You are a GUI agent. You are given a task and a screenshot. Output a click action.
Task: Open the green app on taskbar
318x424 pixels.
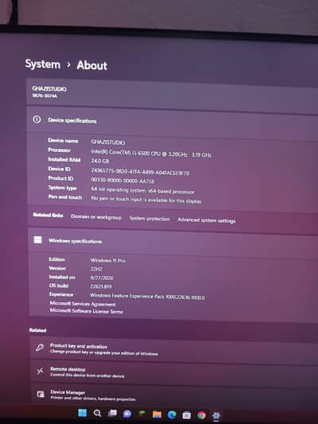142,414
